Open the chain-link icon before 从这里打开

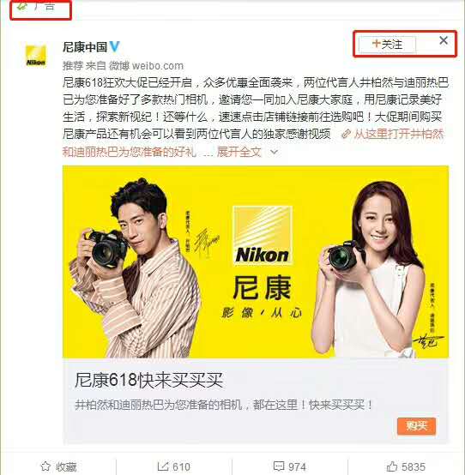click(x=346, y=134)
